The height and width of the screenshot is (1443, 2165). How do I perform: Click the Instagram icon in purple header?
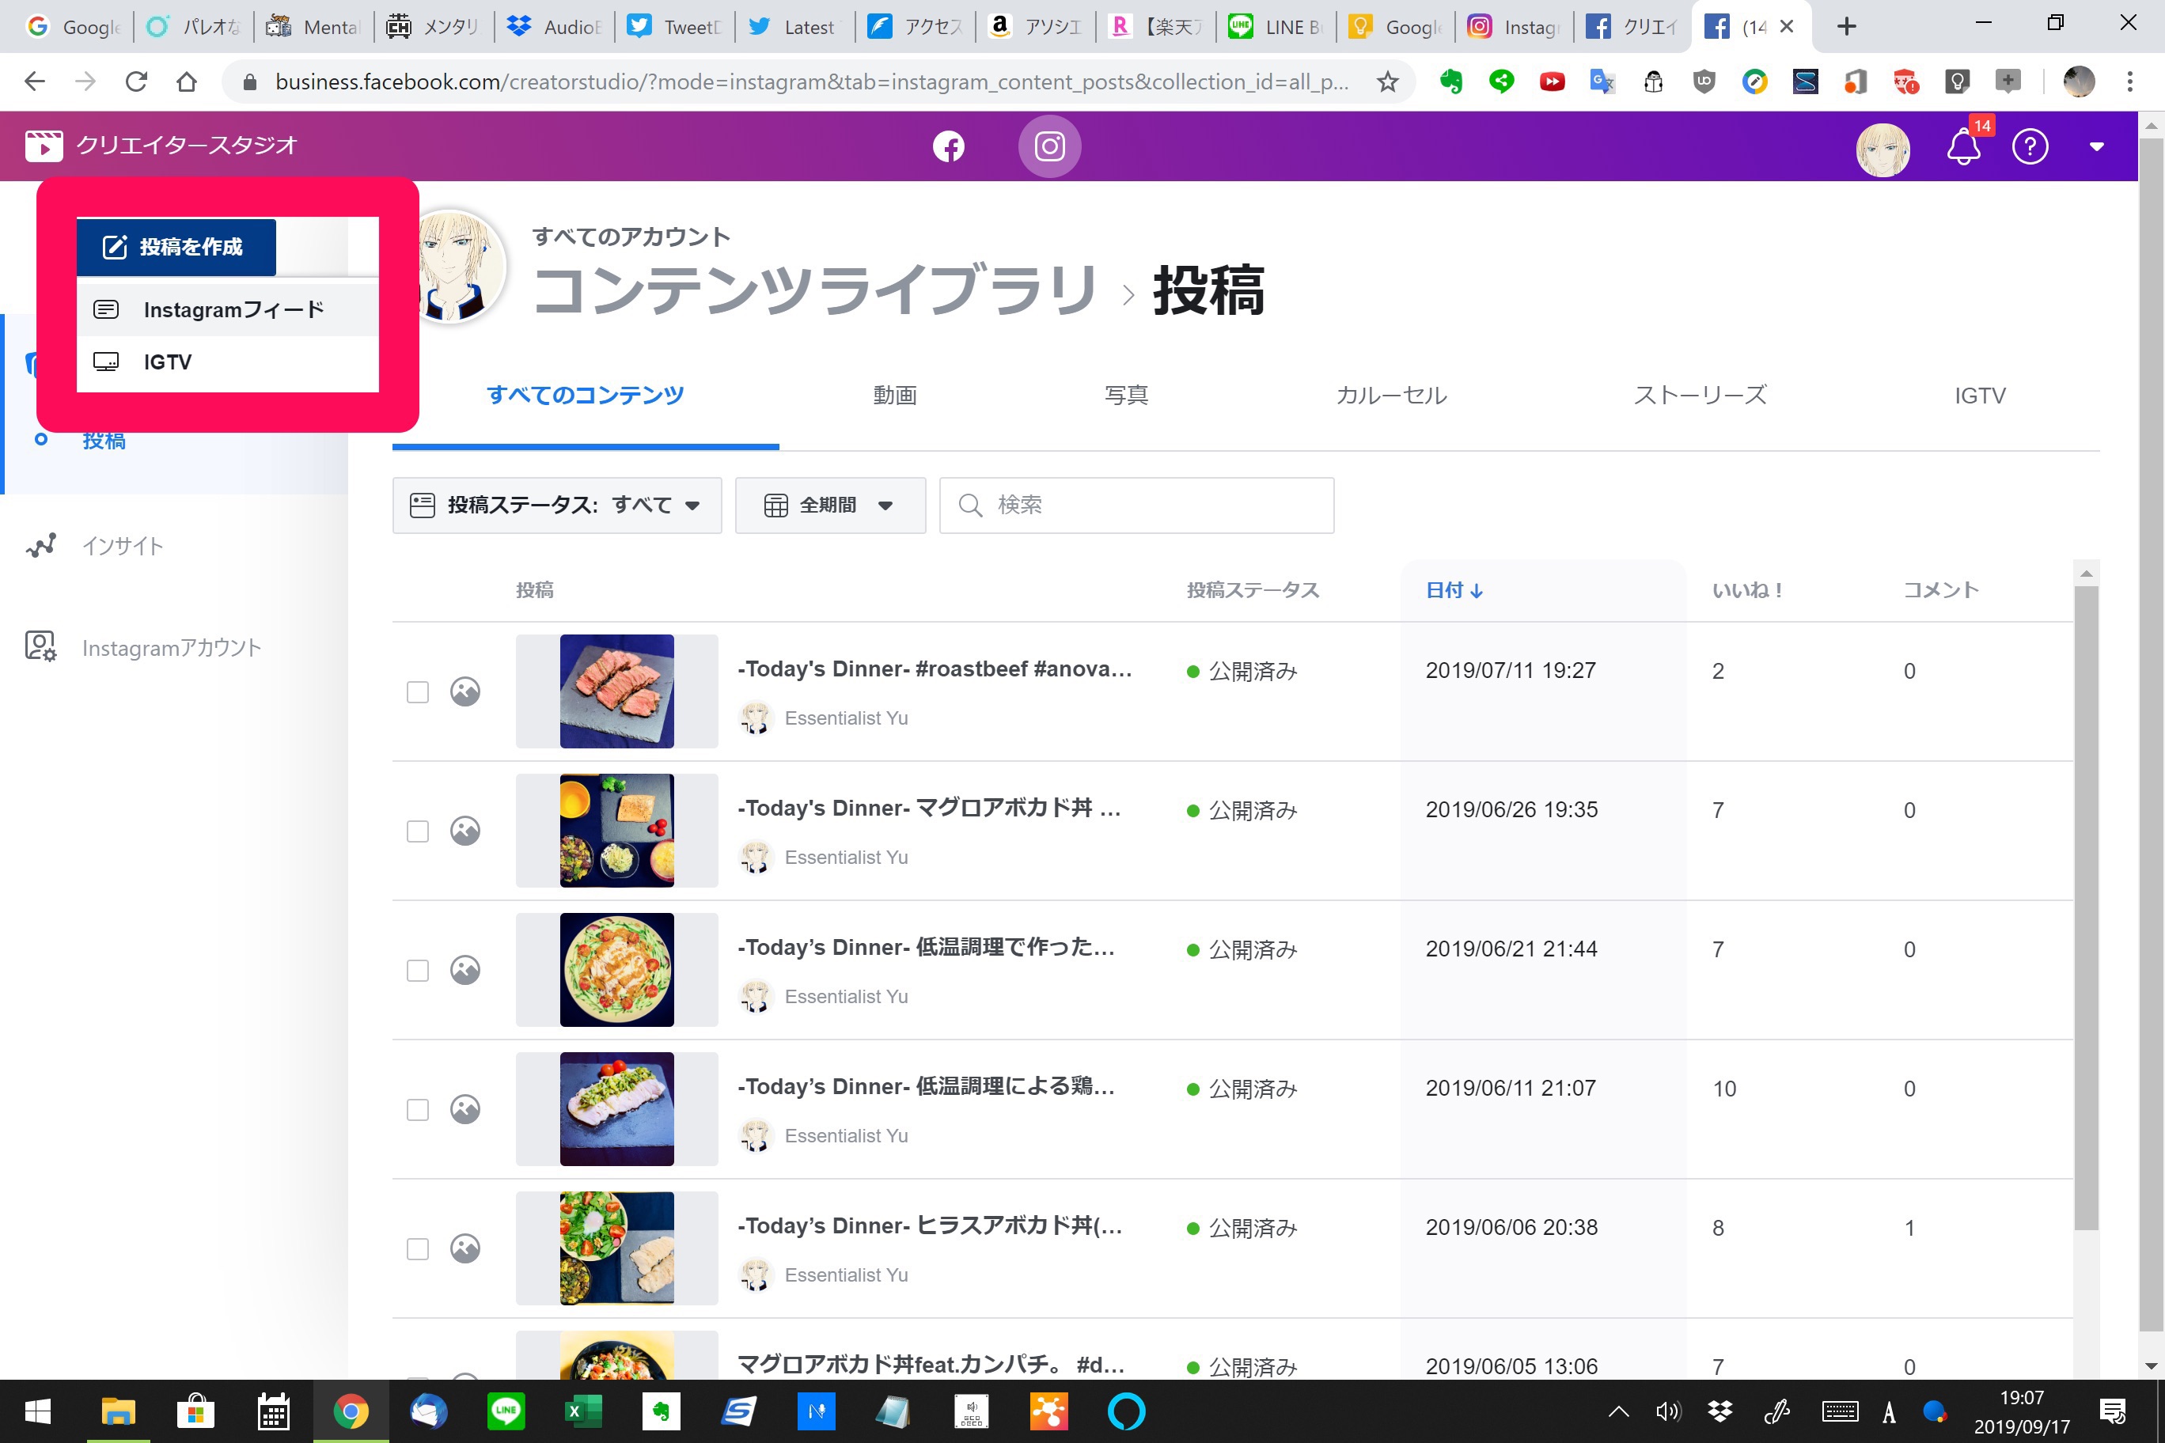click(1049, 146)
